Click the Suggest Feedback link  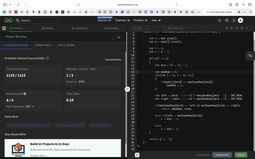[113, 59]
